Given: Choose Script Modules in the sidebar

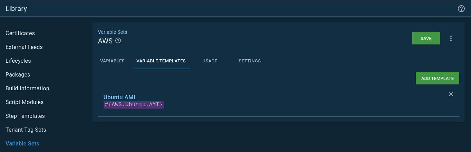Looking at the screenshot, I should [x=25, y=102].
